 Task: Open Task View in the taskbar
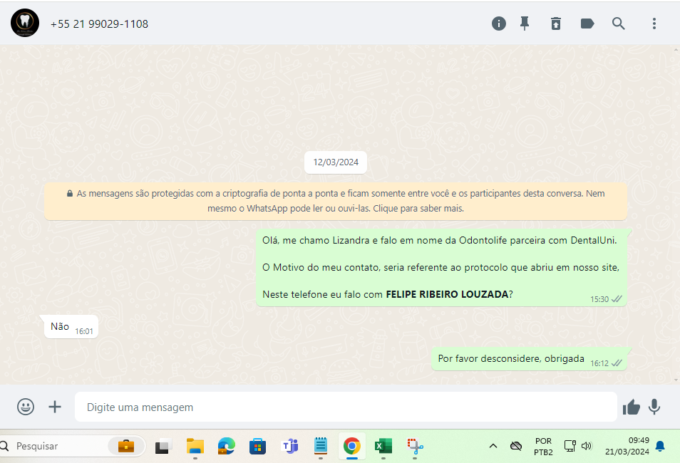point(163,446)
